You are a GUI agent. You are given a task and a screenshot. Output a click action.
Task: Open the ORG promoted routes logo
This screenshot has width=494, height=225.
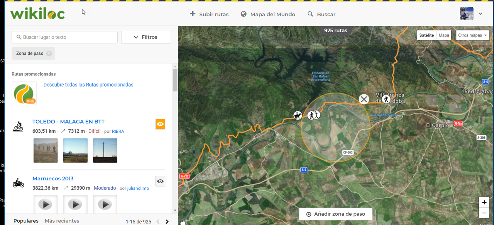click(24, 93)
